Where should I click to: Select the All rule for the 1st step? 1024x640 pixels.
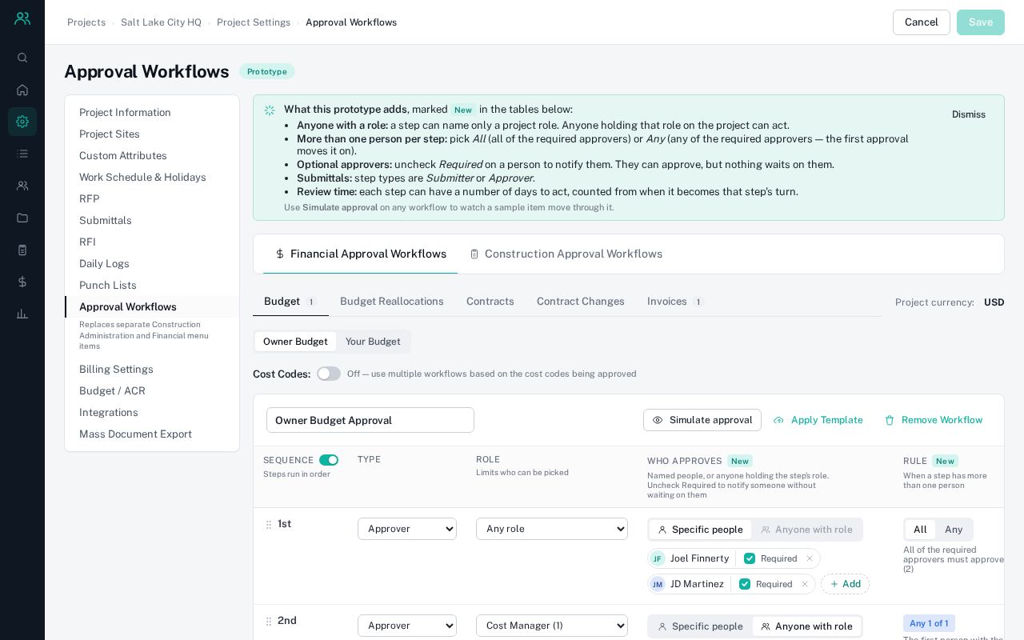pyautogui.click(x=920, y=530)
